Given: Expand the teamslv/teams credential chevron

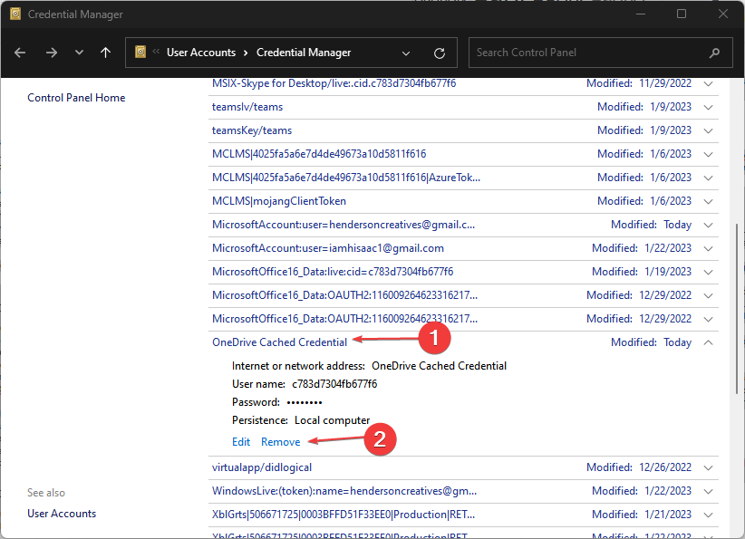Looking at the screenshot, I should (708, 107).
